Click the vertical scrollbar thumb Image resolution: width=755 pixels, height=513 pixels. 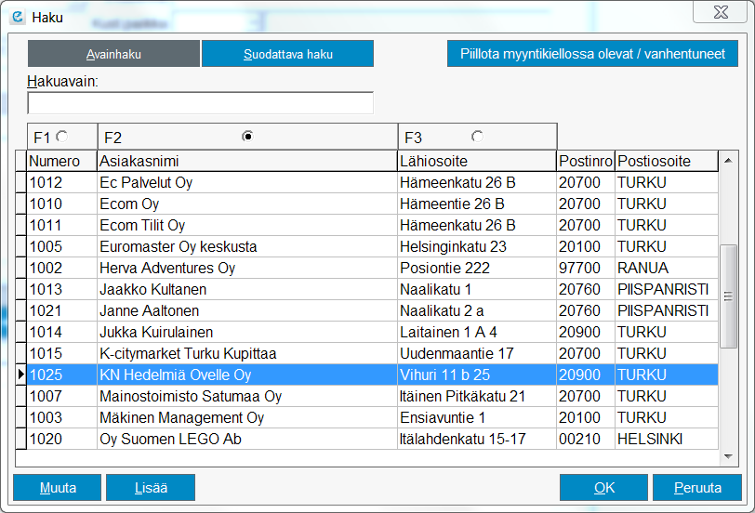[x=728, y=296]
